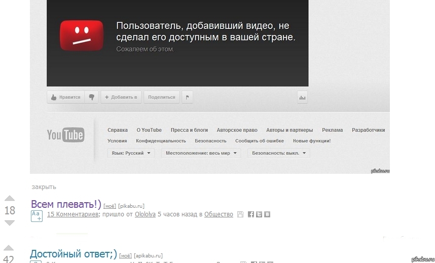
Task: Upvote the post Достойный ответ;)
Action: (9, 248)
